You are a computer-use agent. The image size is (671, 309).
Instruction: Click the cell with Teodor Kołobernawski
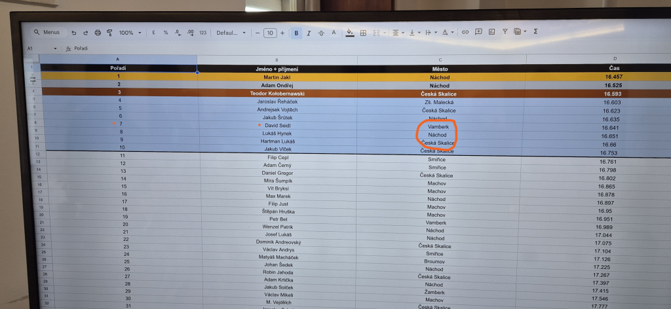(x=277, y=94)
